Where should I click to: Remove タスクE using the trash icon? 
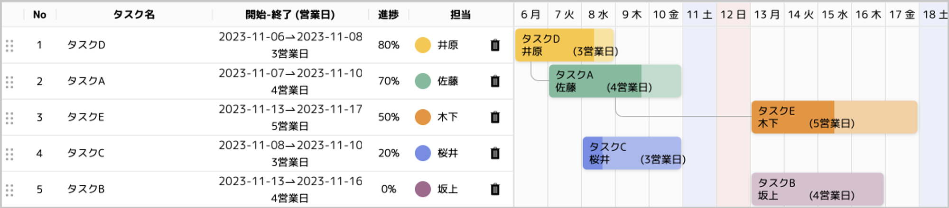495,117
